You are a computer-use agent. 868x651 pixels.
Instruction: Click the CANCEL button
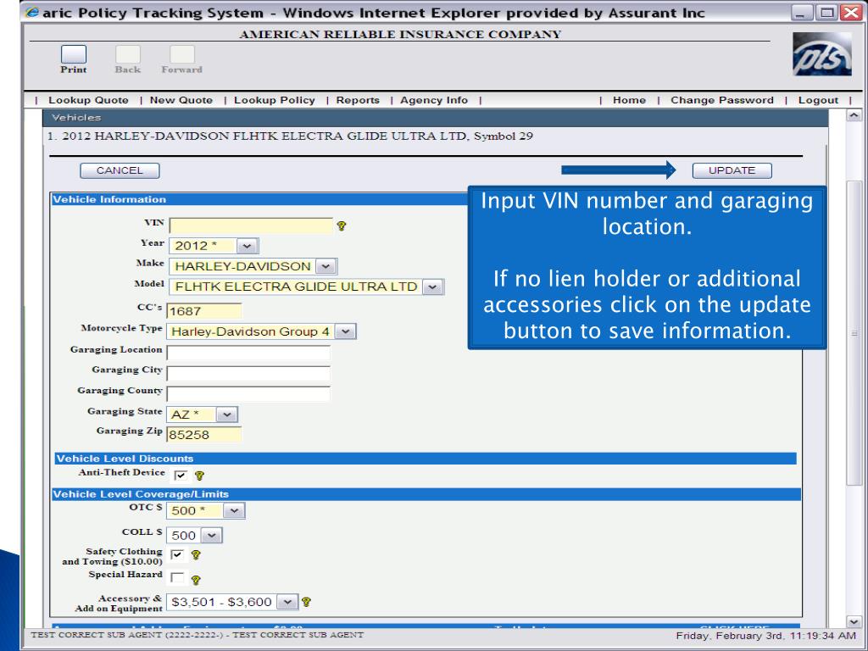[120, 170]
